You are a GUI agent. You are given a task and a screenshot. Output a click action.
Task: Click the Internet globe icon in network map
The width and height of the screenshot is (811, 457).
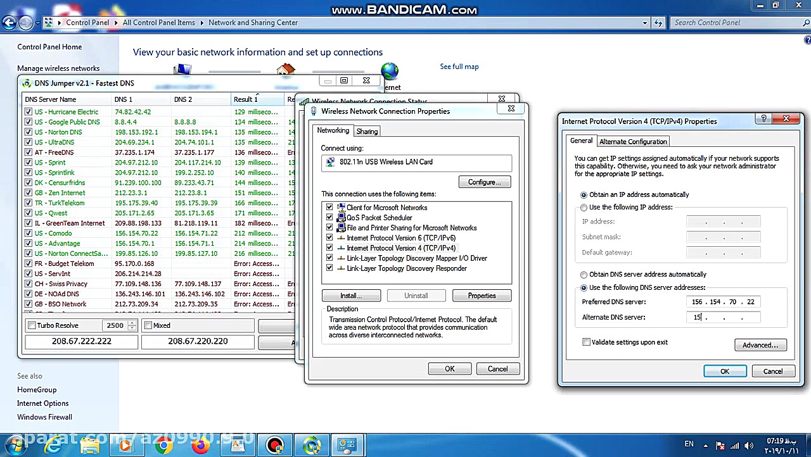coord(390,72)
